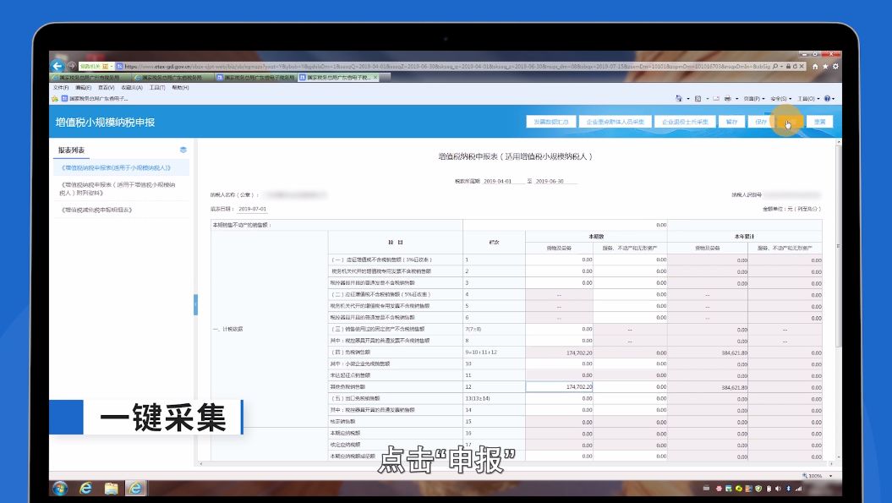Open pinned Internet Explorer on taskbar
This screenshot has width=892, height=503.
86,488
